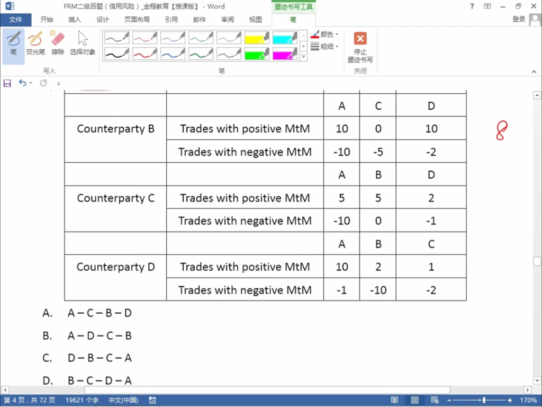This screenshot has height=407, width=542.
Task: Click the user account avatar
Action: (535, 20)
